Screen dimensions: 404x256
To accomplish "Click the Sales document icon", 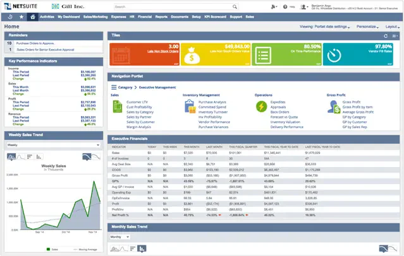I will click(118, 107).
